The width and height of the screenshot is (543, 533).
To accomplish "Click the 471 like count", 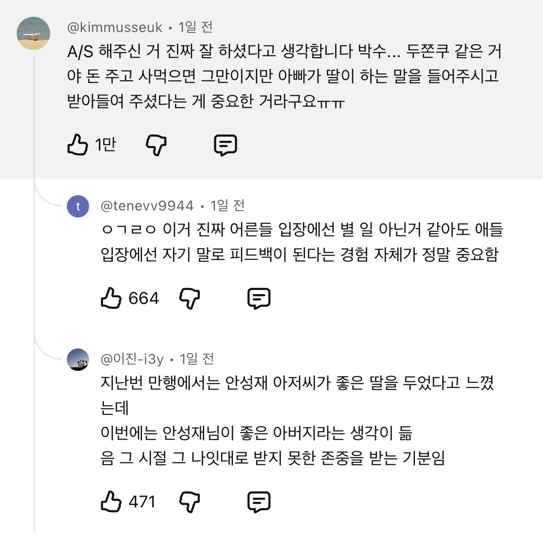I will [142, 501].
